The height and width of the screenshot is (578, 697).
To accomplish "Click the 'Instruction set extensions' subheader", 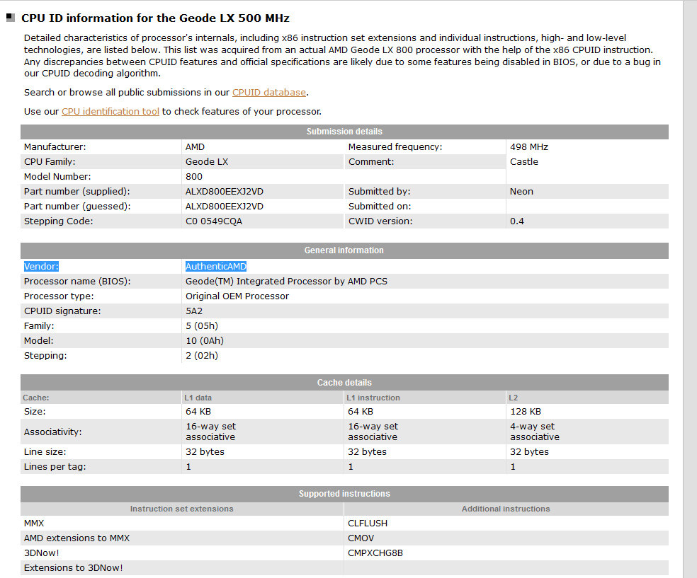I will [182, 509].
